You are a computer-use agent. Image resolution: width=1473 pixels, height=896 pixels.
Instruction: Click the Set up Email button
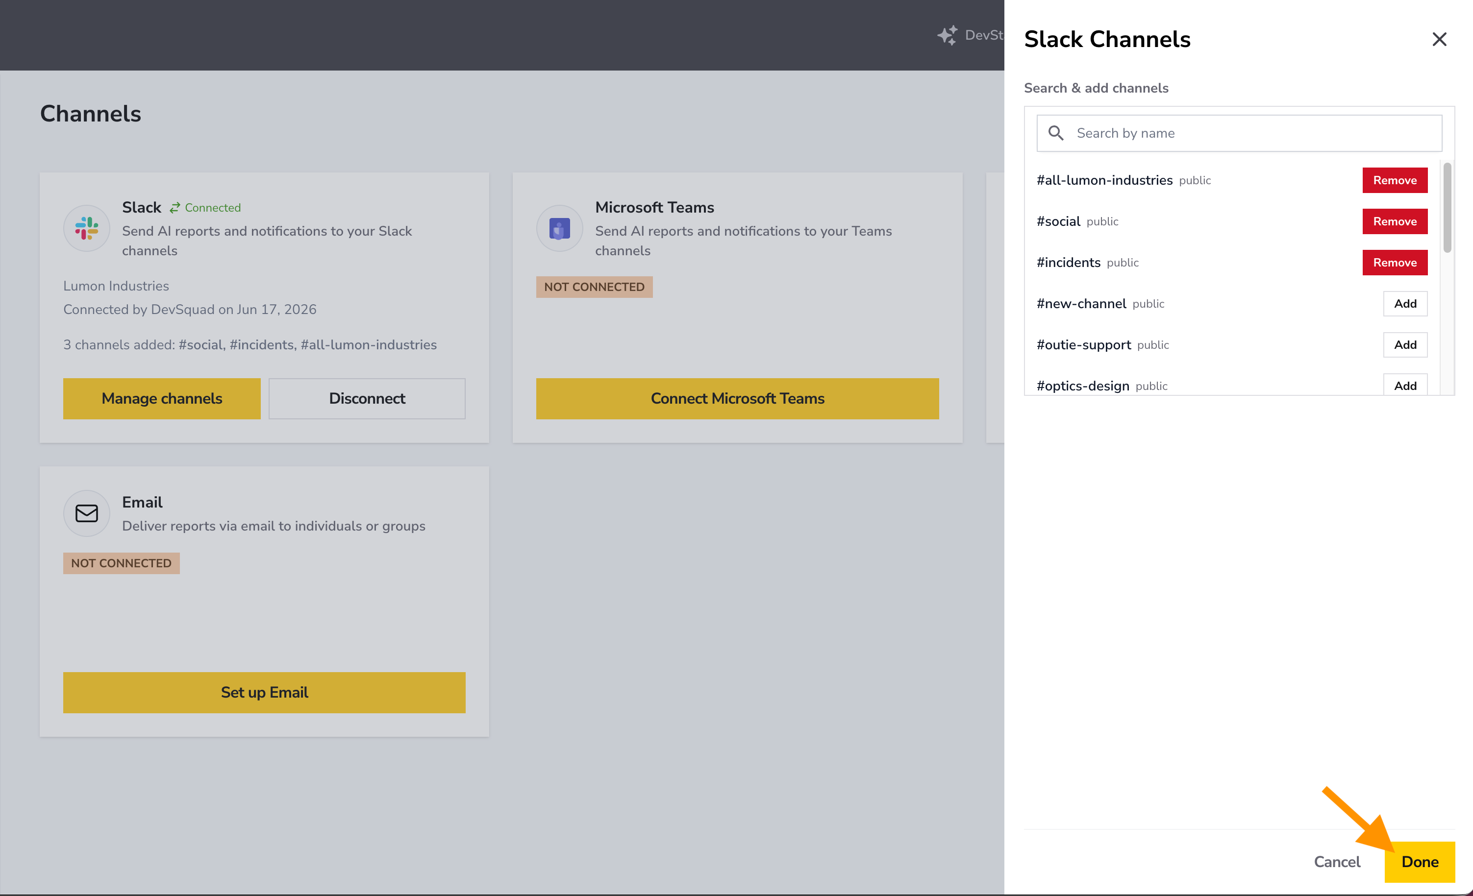[264, 692]
